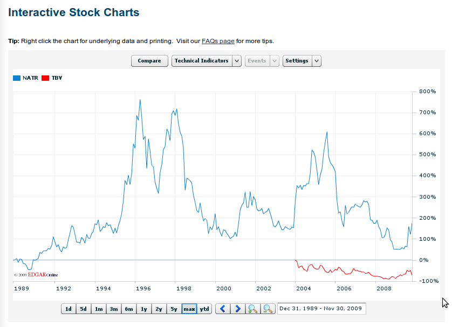The height and width of the screenshot is (327, 452).
Task: Click the Compare button
Action: click(149, 61)
